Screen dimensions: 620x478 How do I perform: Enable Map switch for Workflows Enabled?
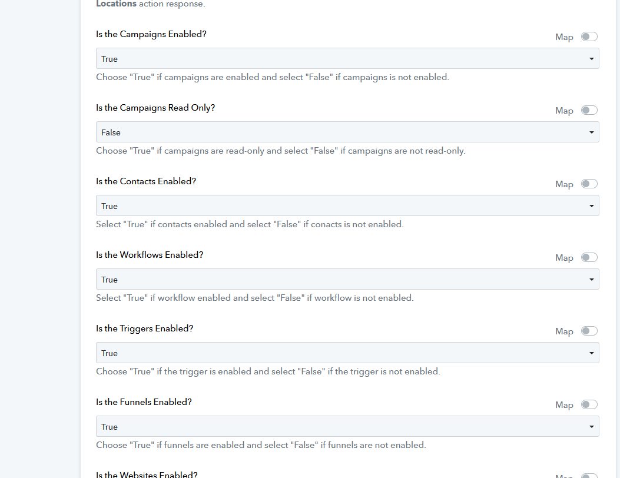point(589,257)
